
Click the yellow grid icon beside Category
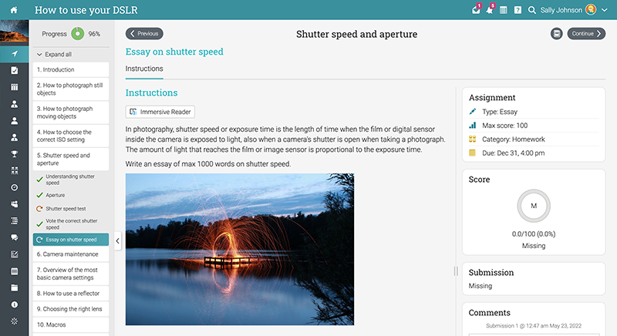pos(473,139)
